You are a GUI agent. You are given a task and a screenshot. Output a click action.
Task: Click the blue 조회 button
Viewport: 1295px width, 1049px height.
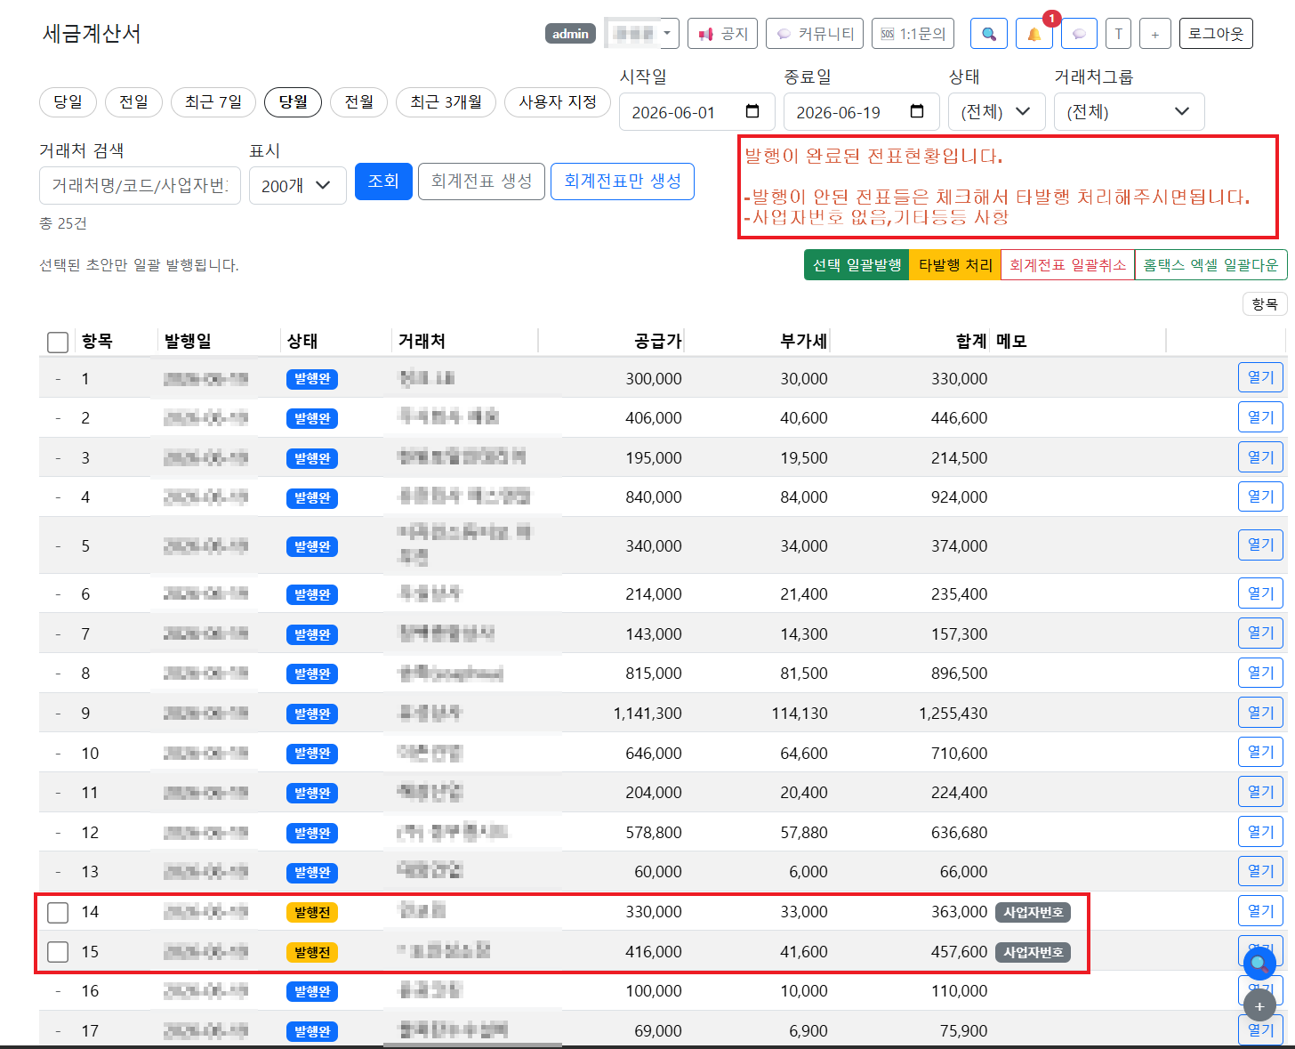coord(383,182)
